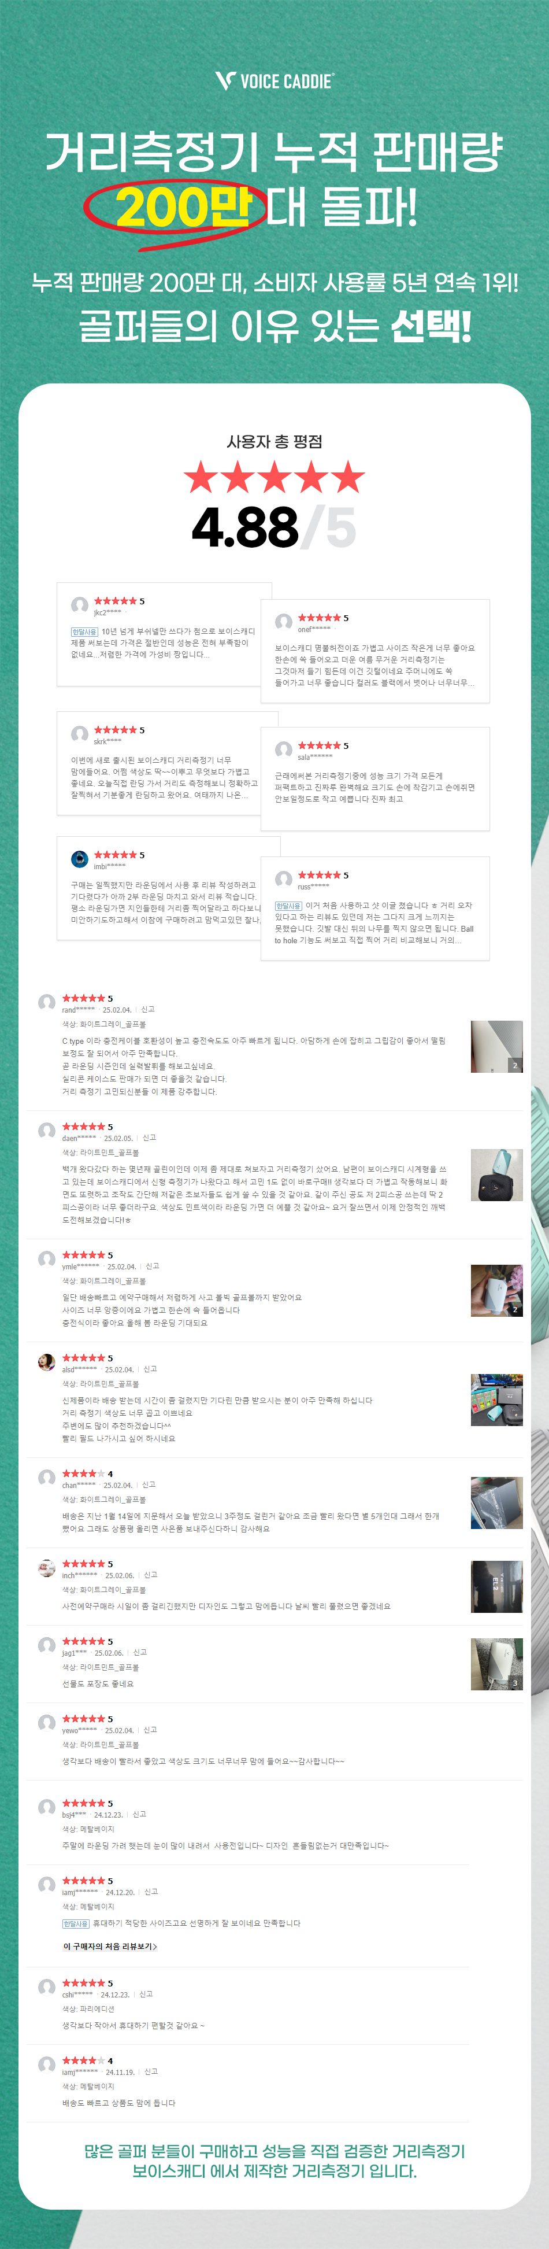This screenshot has width=549, height=2249.
Task: Click the Voice Caddie logo at top
Action: (274, 81)
